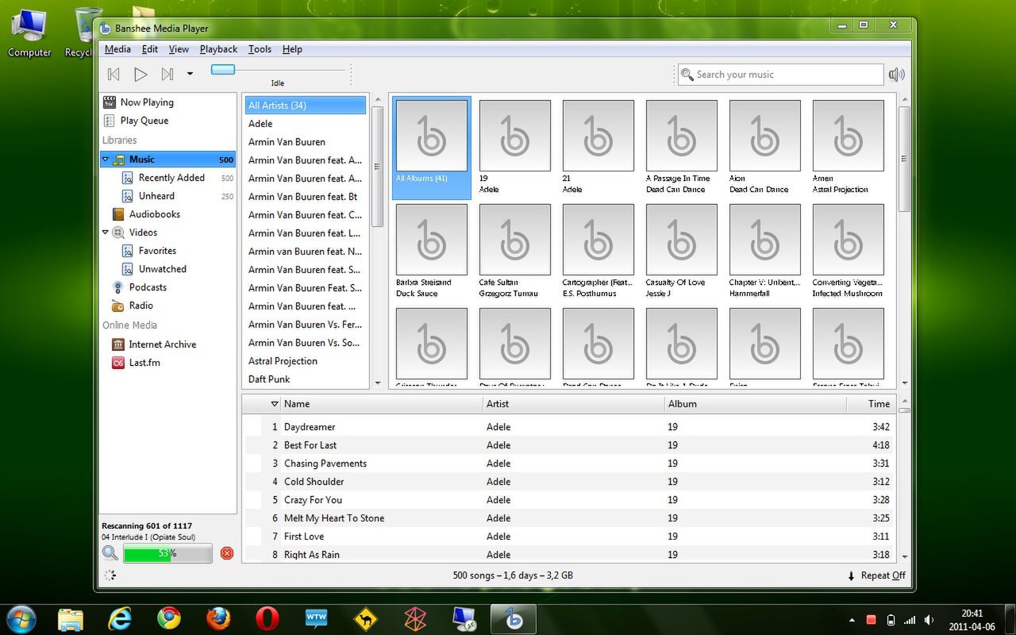Image resolution: width=1016 pixels, height=635 pixels.
Task: Open the Windows Start menu
Action: [21, 618]
